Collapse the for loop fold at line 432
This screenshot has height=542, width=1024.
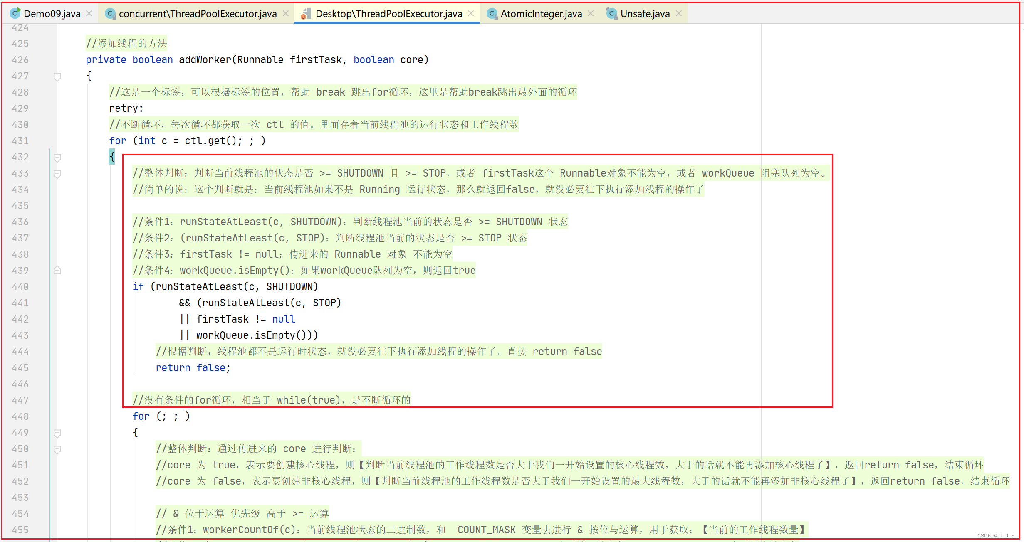pos(57,158)
